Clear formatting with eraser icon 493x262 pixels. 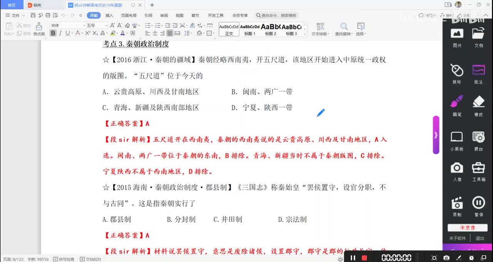pyautogui.click(x=127, y=25)
